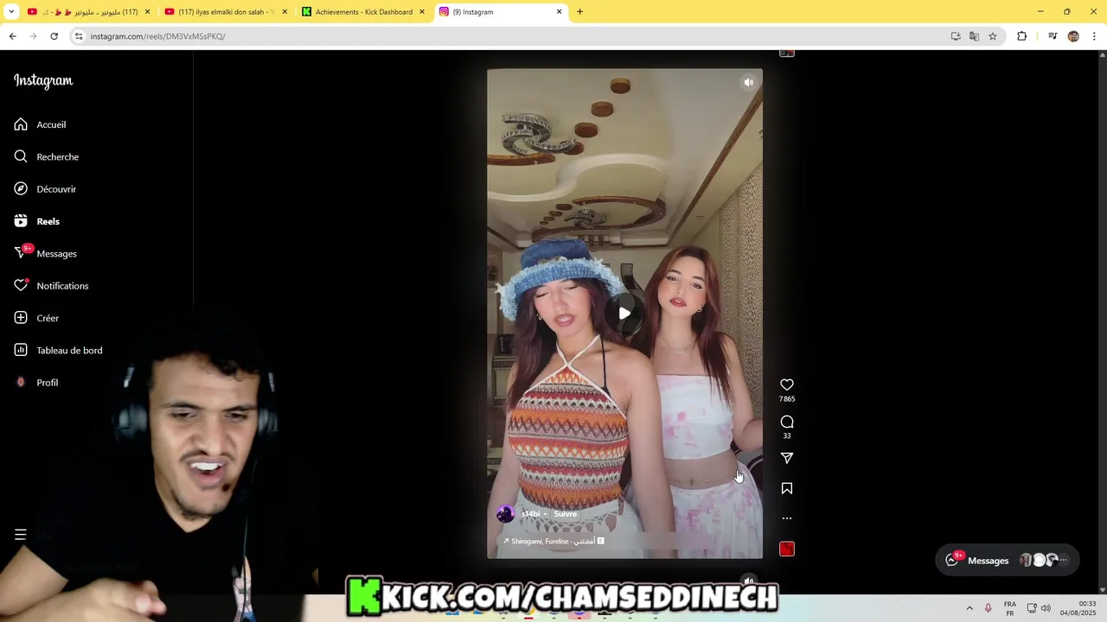Open the browser Extensions puzzle icon

tap(1021, 36)
